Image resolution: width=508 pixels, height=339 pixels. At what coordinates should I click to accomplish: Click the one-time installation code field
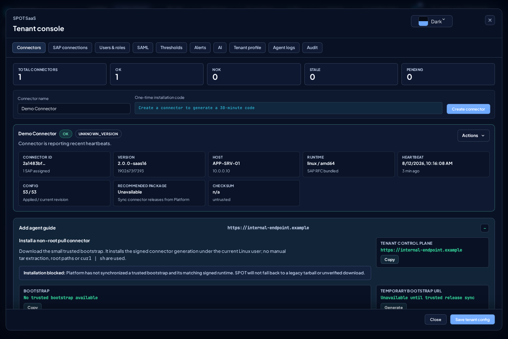pos(289,108)
